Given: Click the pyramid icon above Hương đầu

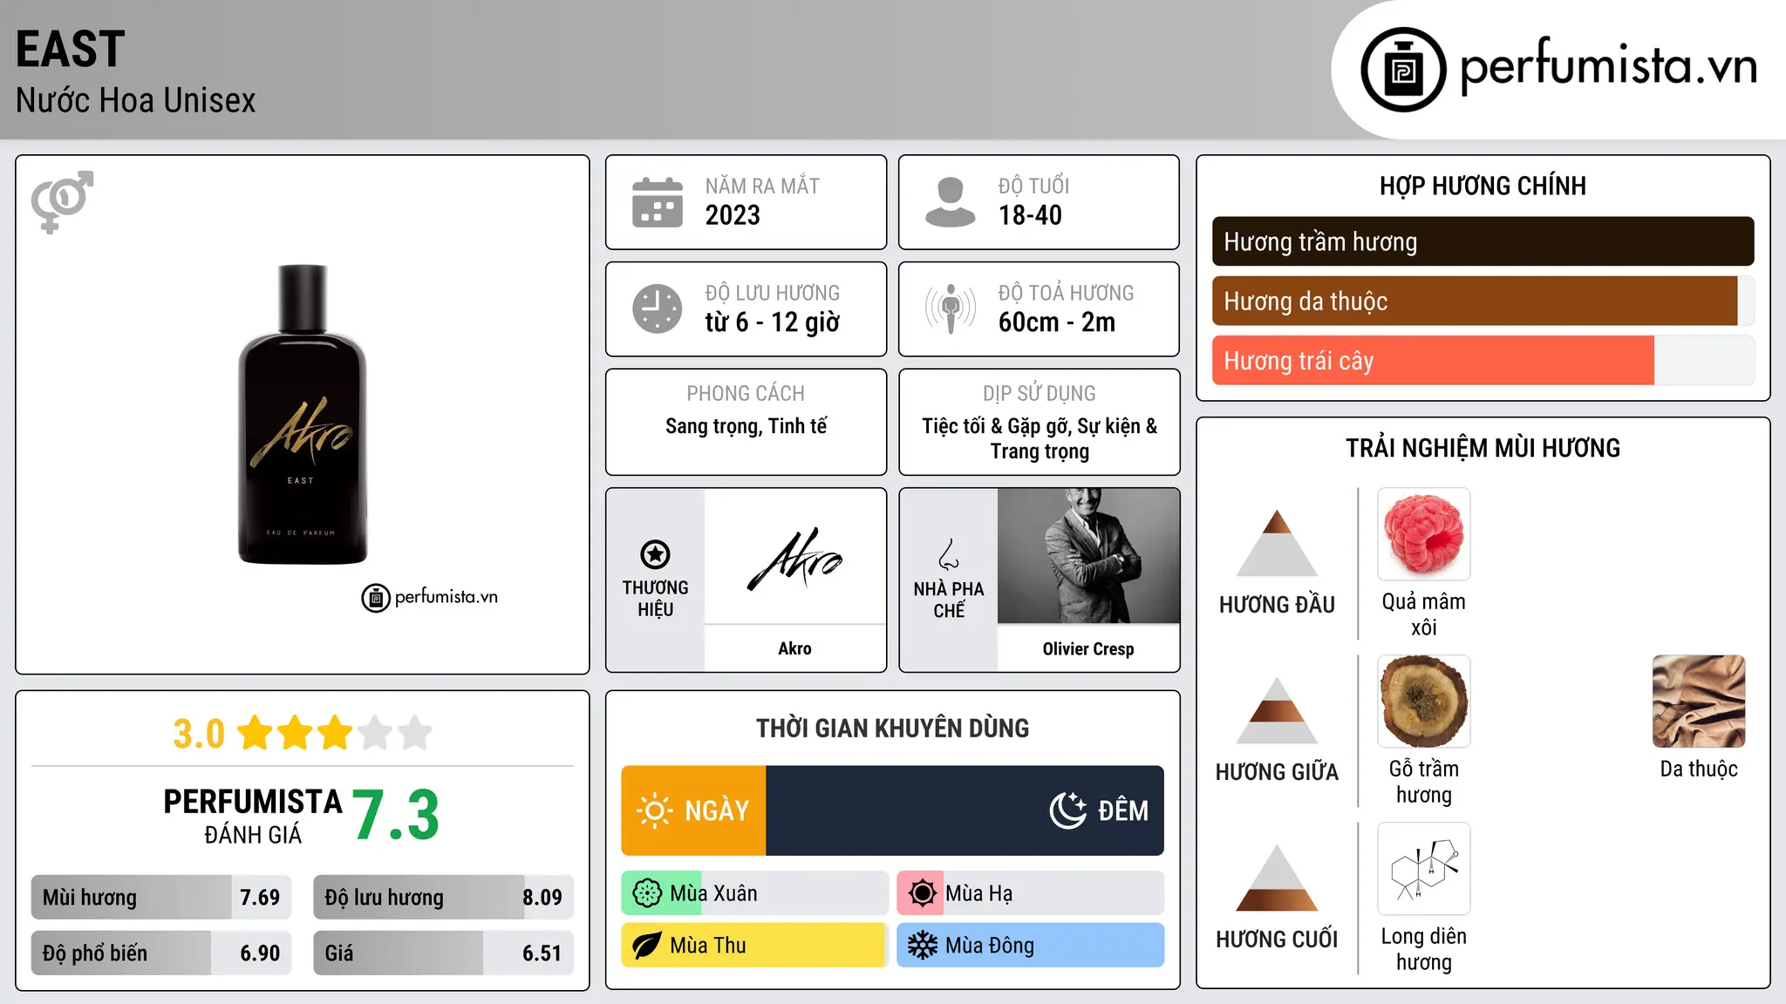Looking at the screenshot, I should pos(1277,543).
